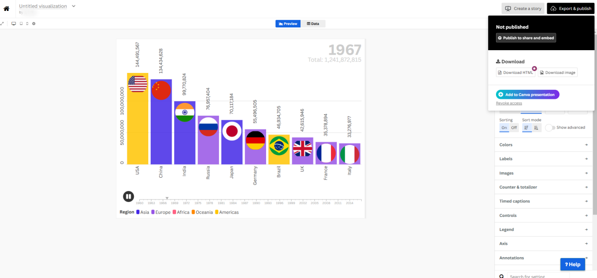This screenshot has width=597, height=278.
Task: Select descending sort mode icon
Action: (526, 128)
